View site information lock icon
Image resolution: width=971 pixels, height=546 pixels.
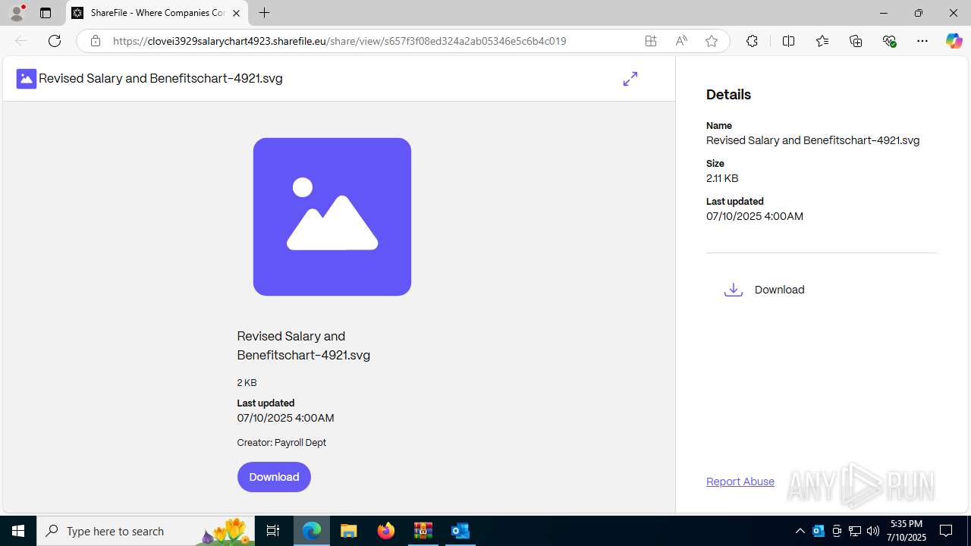tap(95, 41)
